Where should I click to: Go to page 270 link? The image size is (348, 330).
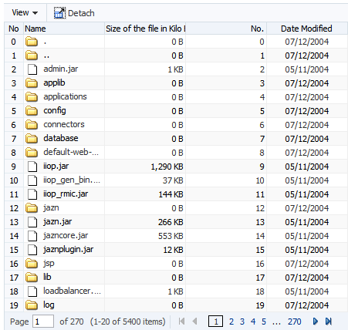pos(295,322)
